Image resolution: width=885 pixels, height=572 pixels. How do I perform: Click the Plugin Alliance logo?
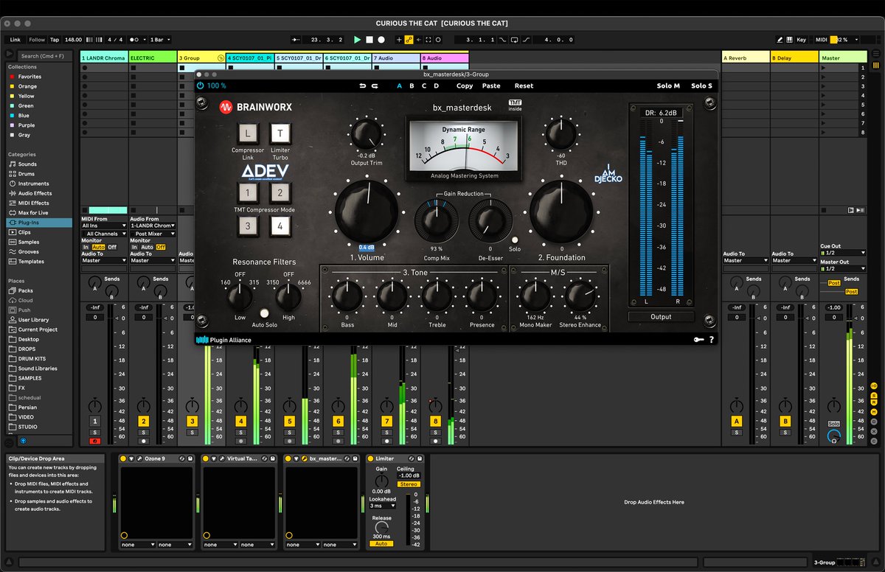tap(223, 340)
